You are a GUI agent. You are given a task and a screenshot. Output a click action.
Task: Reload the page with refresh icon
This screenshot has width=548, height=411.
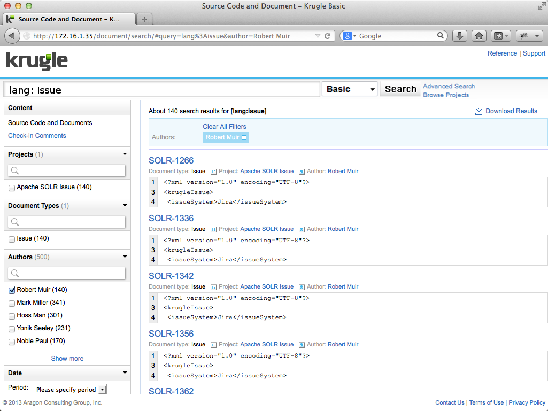click(328, 36)
